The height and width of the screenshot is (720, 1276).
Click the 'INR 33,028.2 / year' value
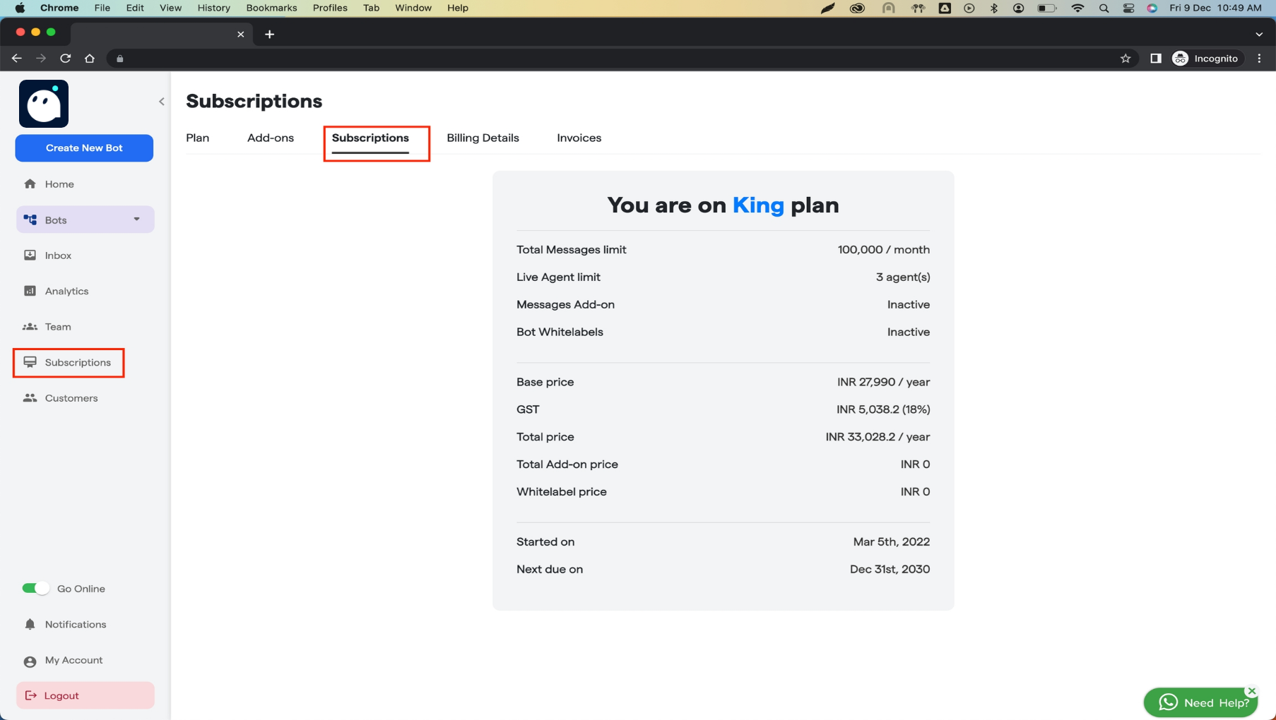tap(878, 437)
